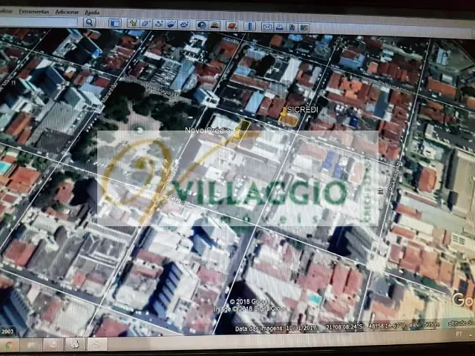Image resolution: width=475 pixels, height=356 pixels.
Task: Click the © 2018 Google copyright text
Action: click(250, 302)
